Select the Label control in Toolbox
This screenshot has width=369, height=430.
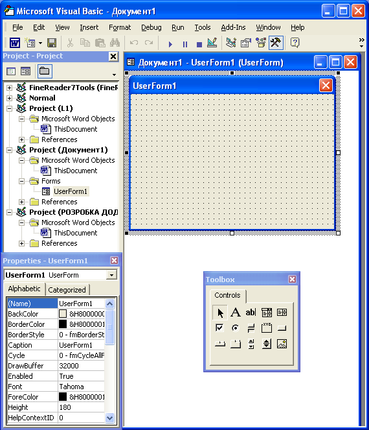point(236,313)
